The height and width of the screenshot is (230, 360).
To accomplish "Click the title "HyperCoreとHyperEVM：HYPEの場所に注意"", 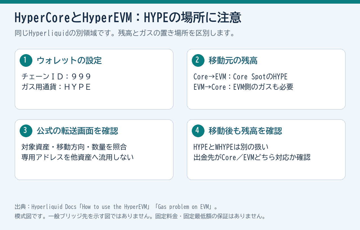I will [x=128, y=18].
